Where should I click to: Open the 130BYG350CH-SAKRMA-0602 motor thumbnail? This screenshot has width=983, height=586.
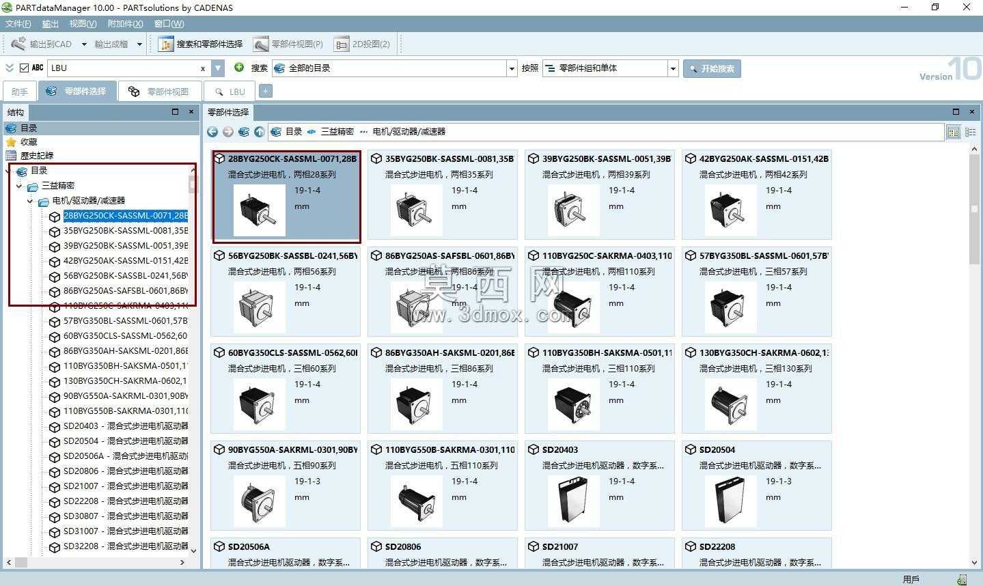731,404
